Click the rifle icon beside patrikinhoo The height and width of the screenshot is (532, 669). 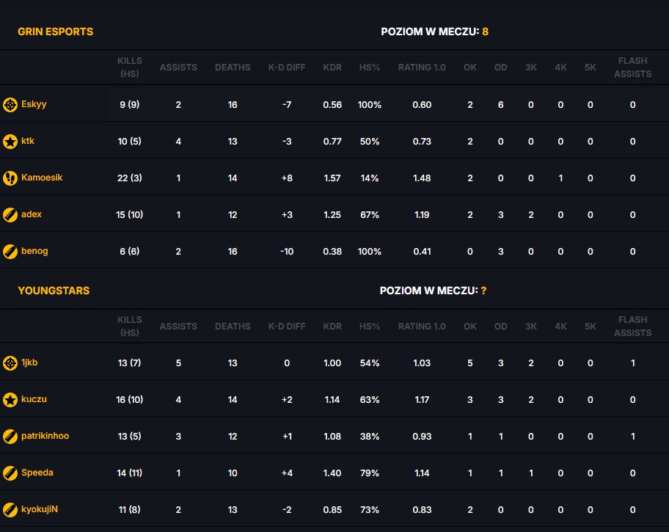click(10, 437)
